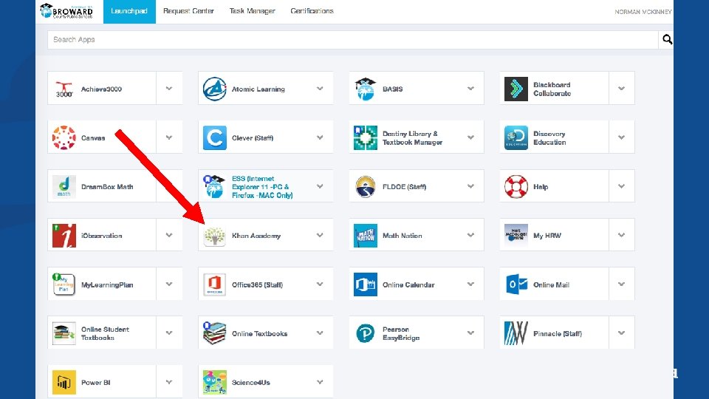Launch the Pearson EasyBridge icon
Image resolution: width=709 pixels, height=399 pixels.
coord(366,333)
